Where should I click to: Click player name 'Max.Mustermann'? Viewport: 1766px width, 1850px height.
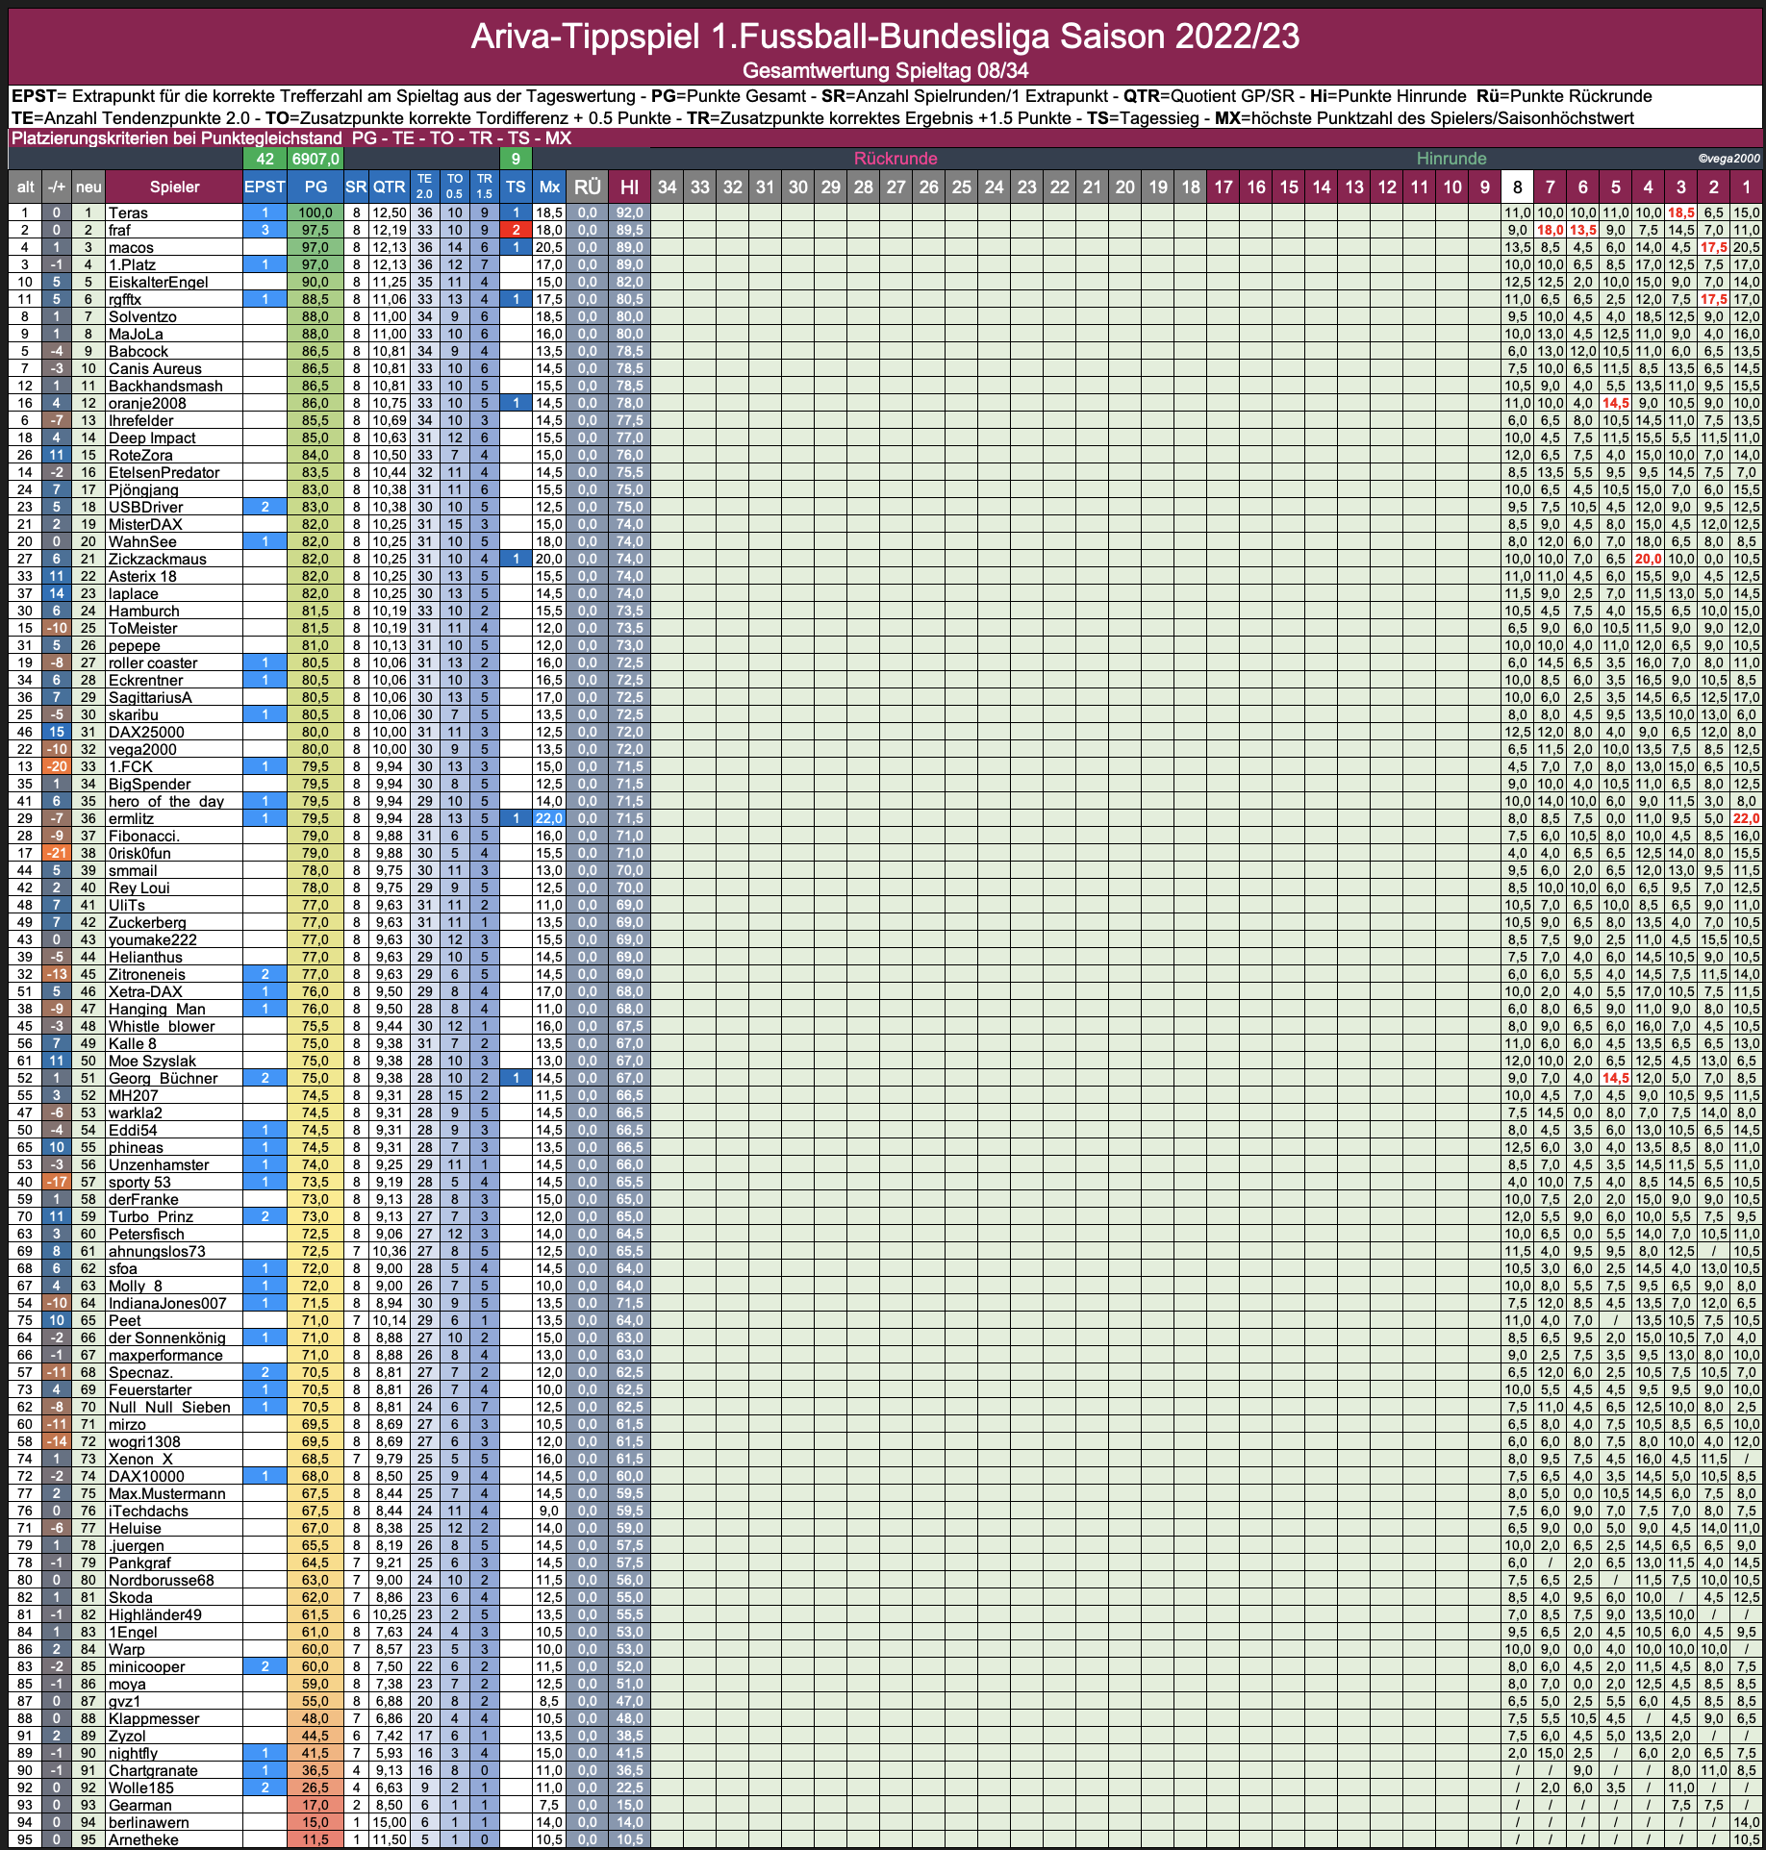click(x=167, y=1493)
